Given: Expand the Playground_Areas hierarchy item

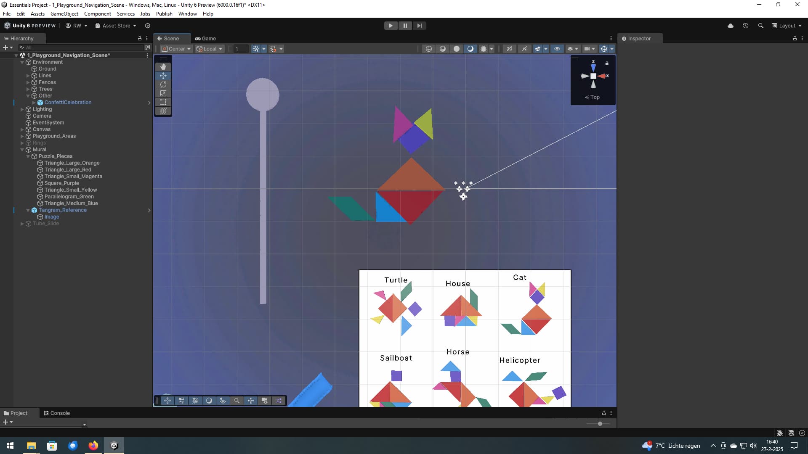Looking at the screenshot, I should pyautogui.click(x=22, y=136).
